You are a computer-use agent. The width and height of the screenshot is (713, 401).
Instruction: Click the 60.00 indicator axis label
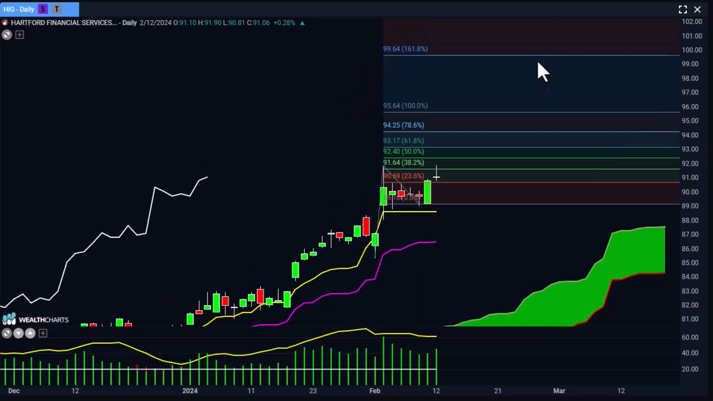coord(690,337)
